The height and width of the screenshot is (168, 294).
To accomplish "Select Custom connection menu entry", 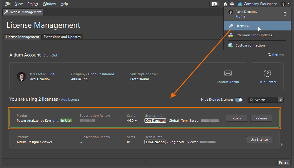I will (250, 45).
